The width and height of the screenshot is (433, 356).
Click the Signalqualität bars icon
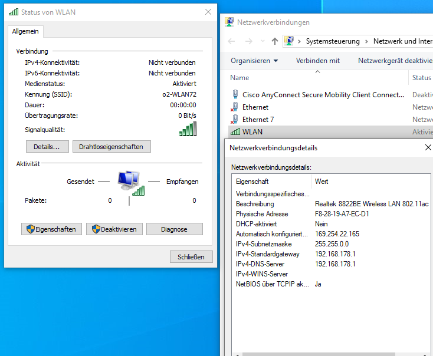click(188, 129)
